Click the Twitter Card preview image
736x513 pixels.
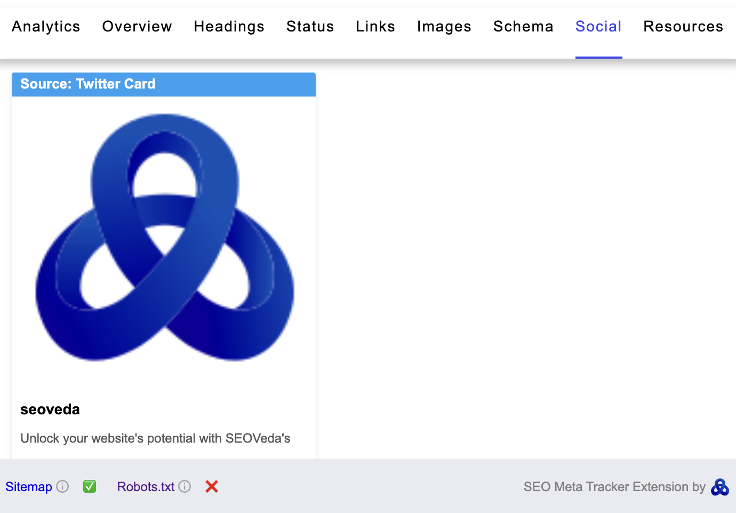point(164,237)
